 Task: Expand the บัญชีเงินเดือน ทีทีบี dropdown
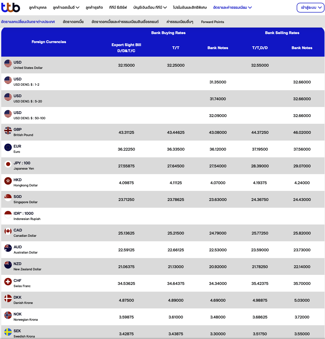(150, 8)
